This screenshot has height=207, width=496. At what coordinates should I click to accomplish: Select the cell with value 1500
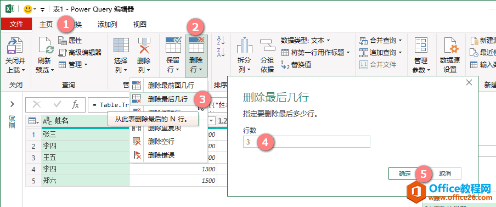pos(173,181)
